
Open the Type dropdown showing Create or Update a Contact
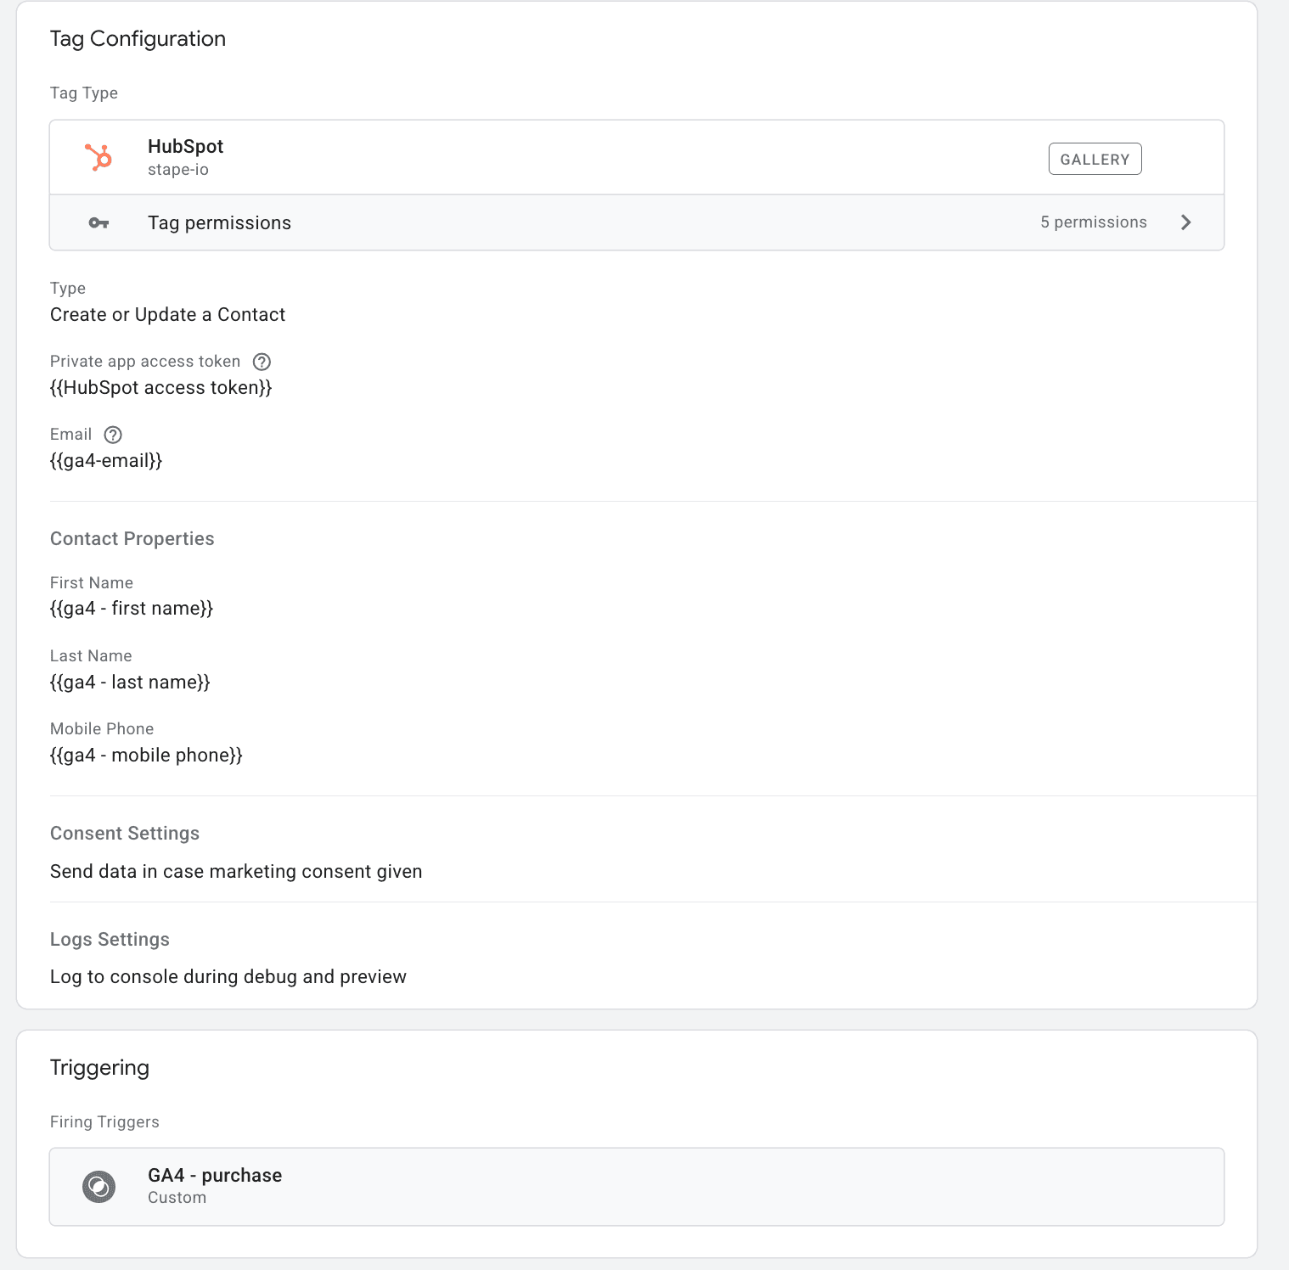(167, 314)
